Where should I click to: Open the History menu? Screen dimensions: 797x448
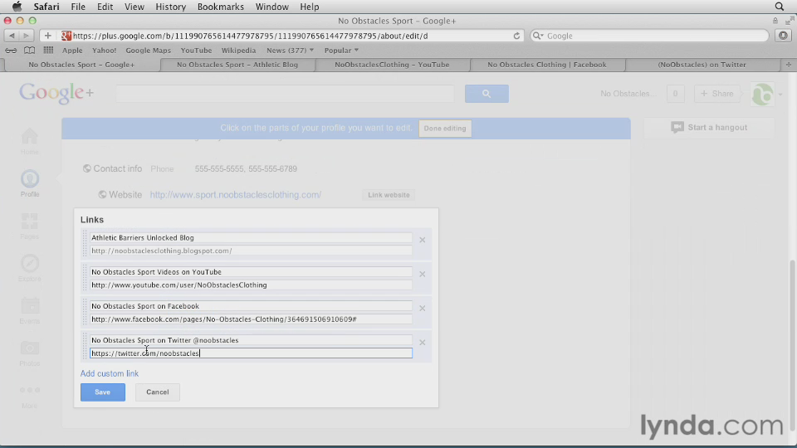[x=170, y=7]
